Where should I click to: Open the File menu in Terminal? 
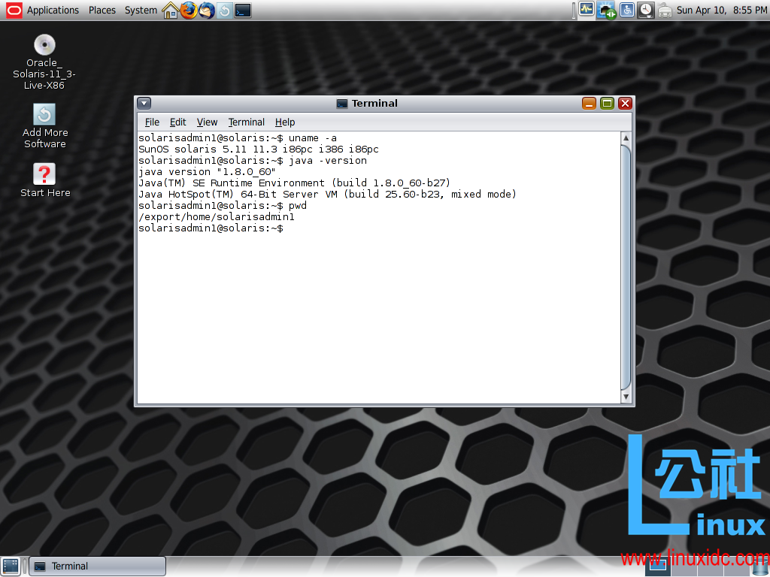click(x=152, y=122)
